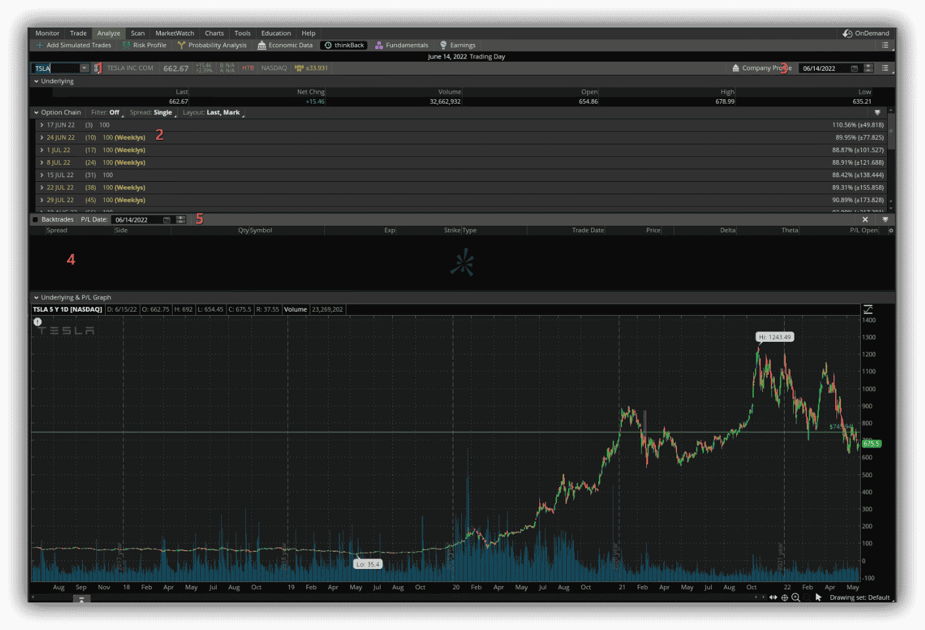Open the list menu icon right of date stepper
925x630 pixels.
[x=886, y=68]
